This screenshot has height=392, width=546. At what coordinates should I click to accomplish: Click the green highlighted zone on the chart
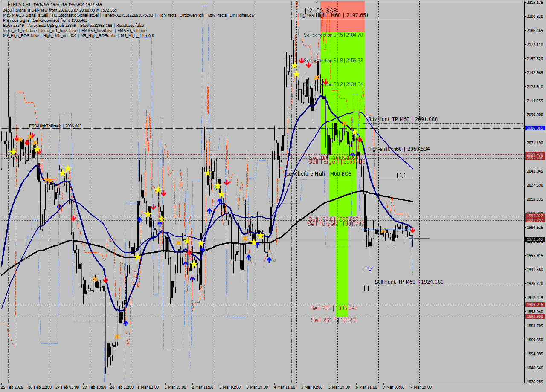click(339, 192)
